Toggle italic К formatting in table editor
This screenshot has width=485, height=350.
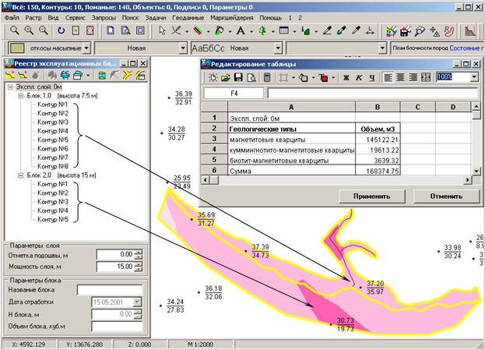tap(358, 78)
